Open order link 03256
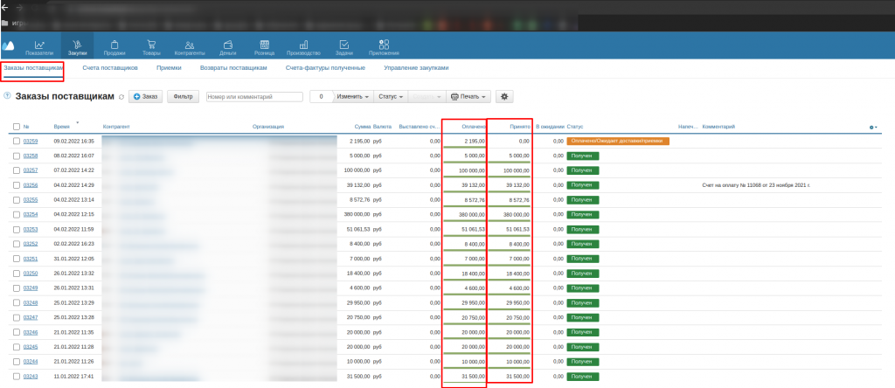 point(31,185)
